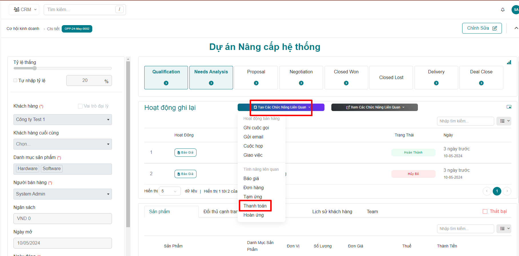
Task: Open the bar chart icon above stages
Action: [x=509, y=62]
